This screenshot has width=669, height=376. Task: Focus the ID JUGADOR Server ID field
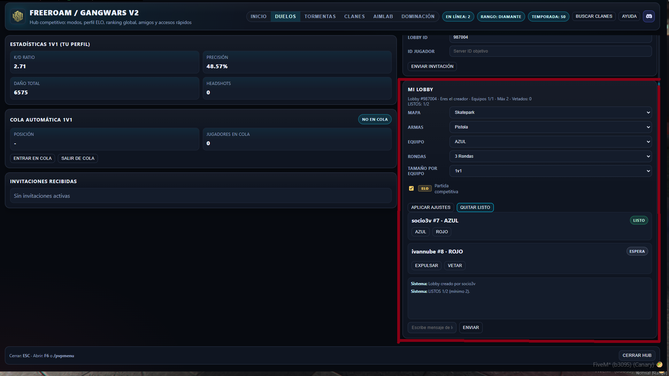tap(551, 51)
